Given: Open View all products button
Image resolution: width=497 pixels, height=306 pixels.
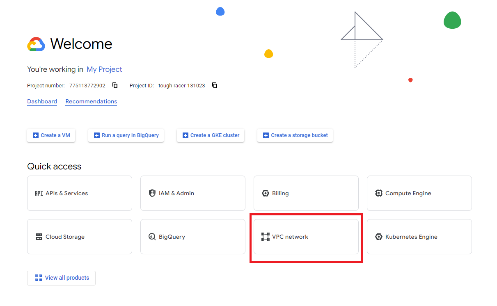Looking at the screenshot, I should pyautogui.click(x=61, y=278).
